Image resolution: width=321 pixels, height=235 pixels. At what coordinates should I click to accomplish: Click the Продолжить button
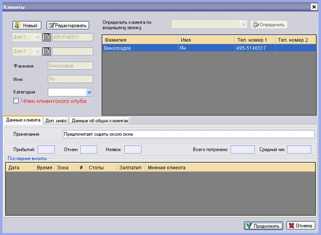pyautogui.click(x=264, y=226)
